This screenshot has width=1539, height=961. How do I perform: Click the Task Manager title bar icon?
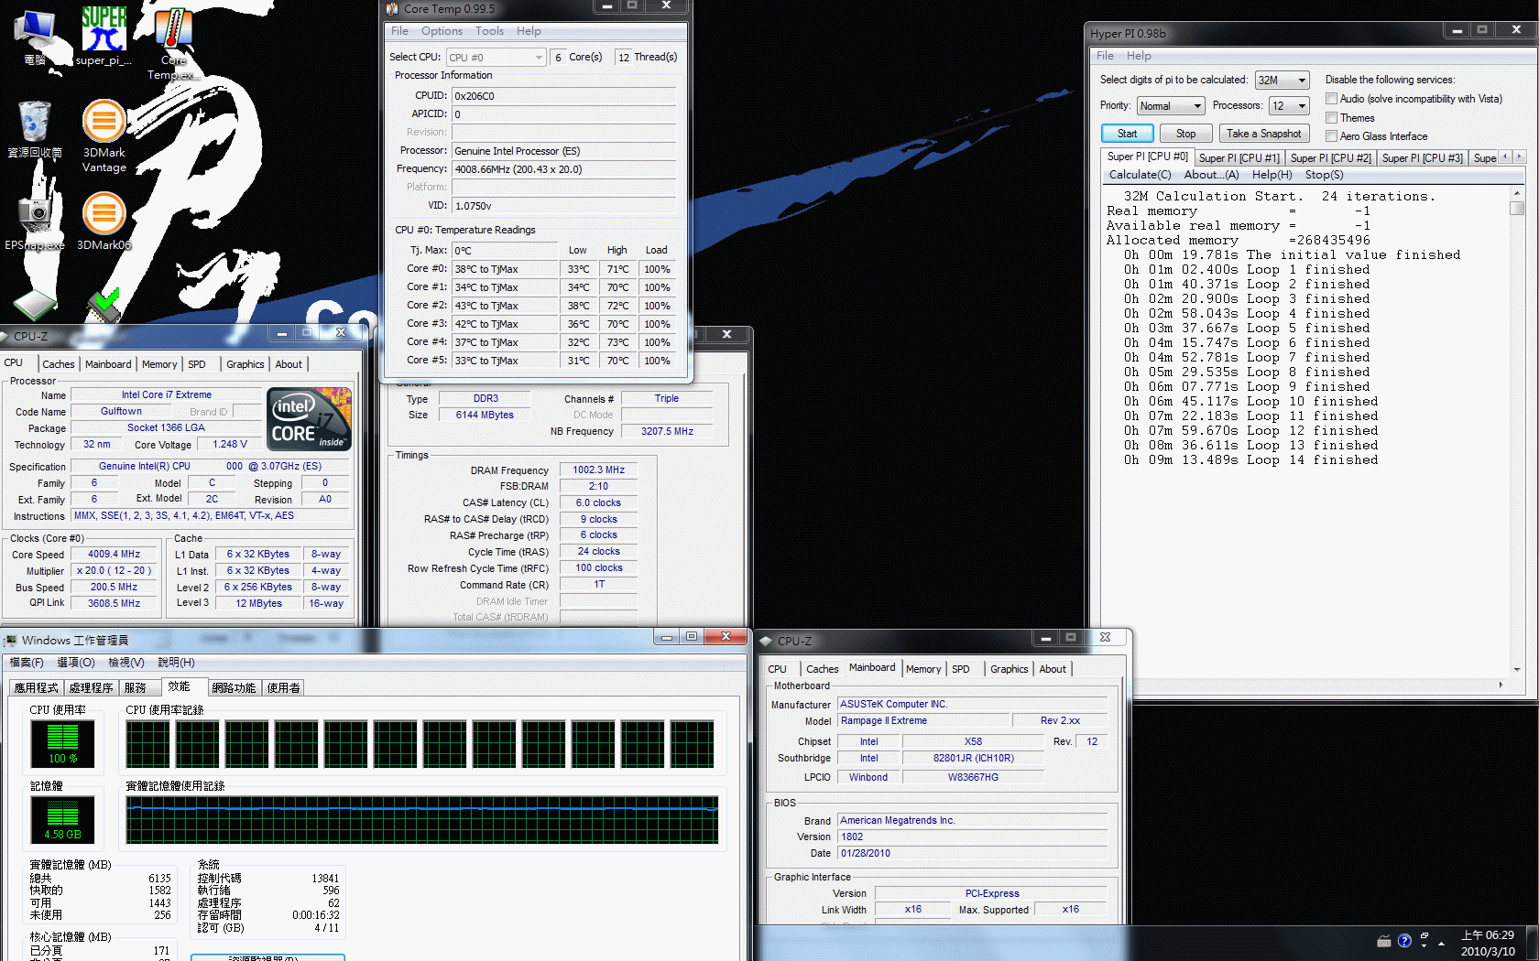pos(10,640)
